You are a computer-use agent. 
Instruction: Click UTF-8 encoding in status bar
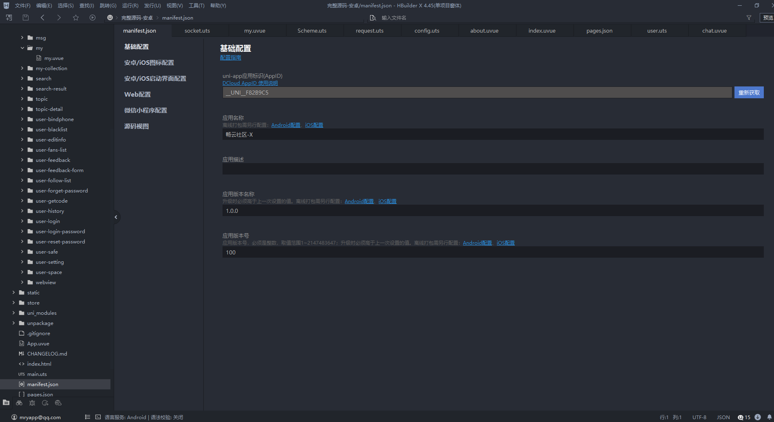[699, 417]
